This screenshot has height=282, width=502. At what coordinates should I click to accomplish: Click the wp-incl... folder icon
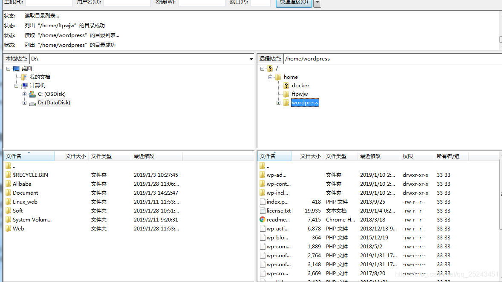pyautogui.click(x=262, y=193)
